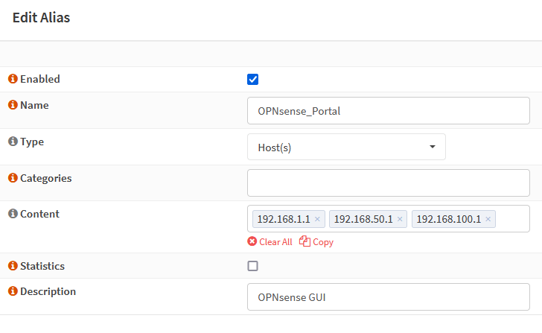Click the info icon next to Name
542x333 pixels.
click(12, 105)
